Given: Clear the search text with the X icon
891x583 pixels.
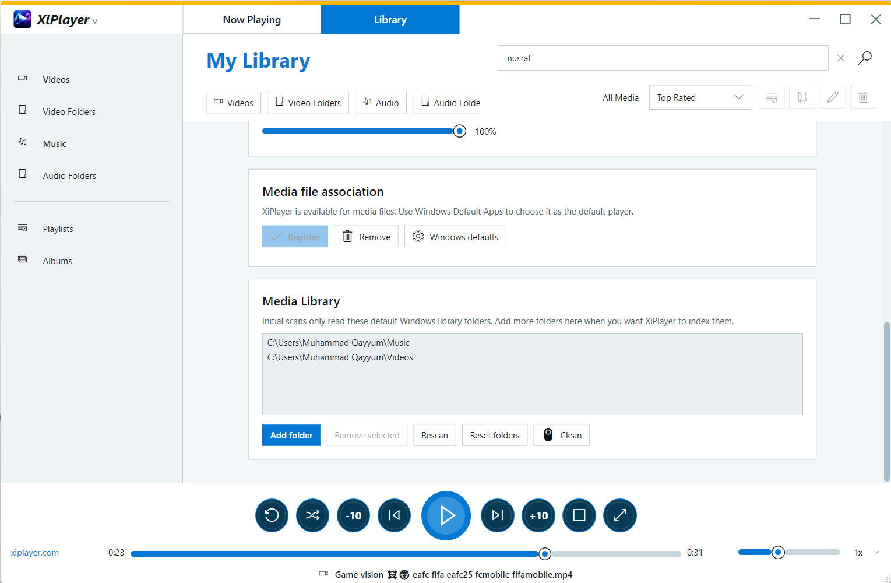Looking at the screenshot, I should pyautogui.click(x=841, y=58).
